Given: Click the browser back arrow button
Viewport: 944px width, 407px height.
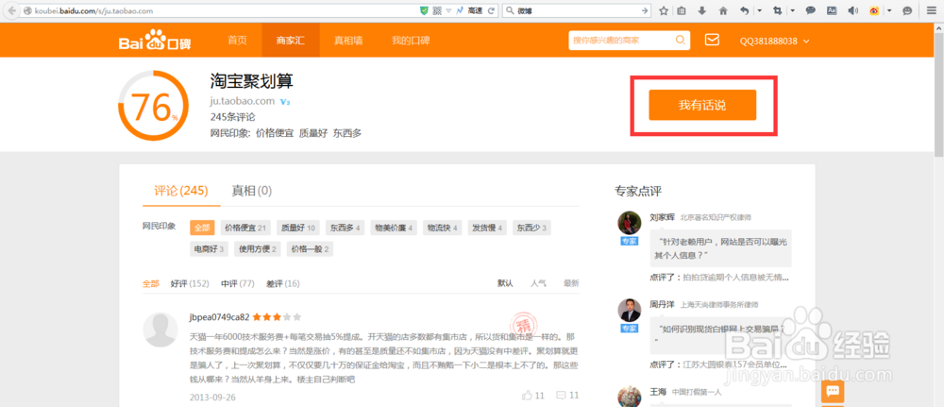Looking at the screenshot, I should (x=10, y=10).
